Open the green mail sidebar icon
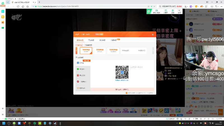 [3, 28]
